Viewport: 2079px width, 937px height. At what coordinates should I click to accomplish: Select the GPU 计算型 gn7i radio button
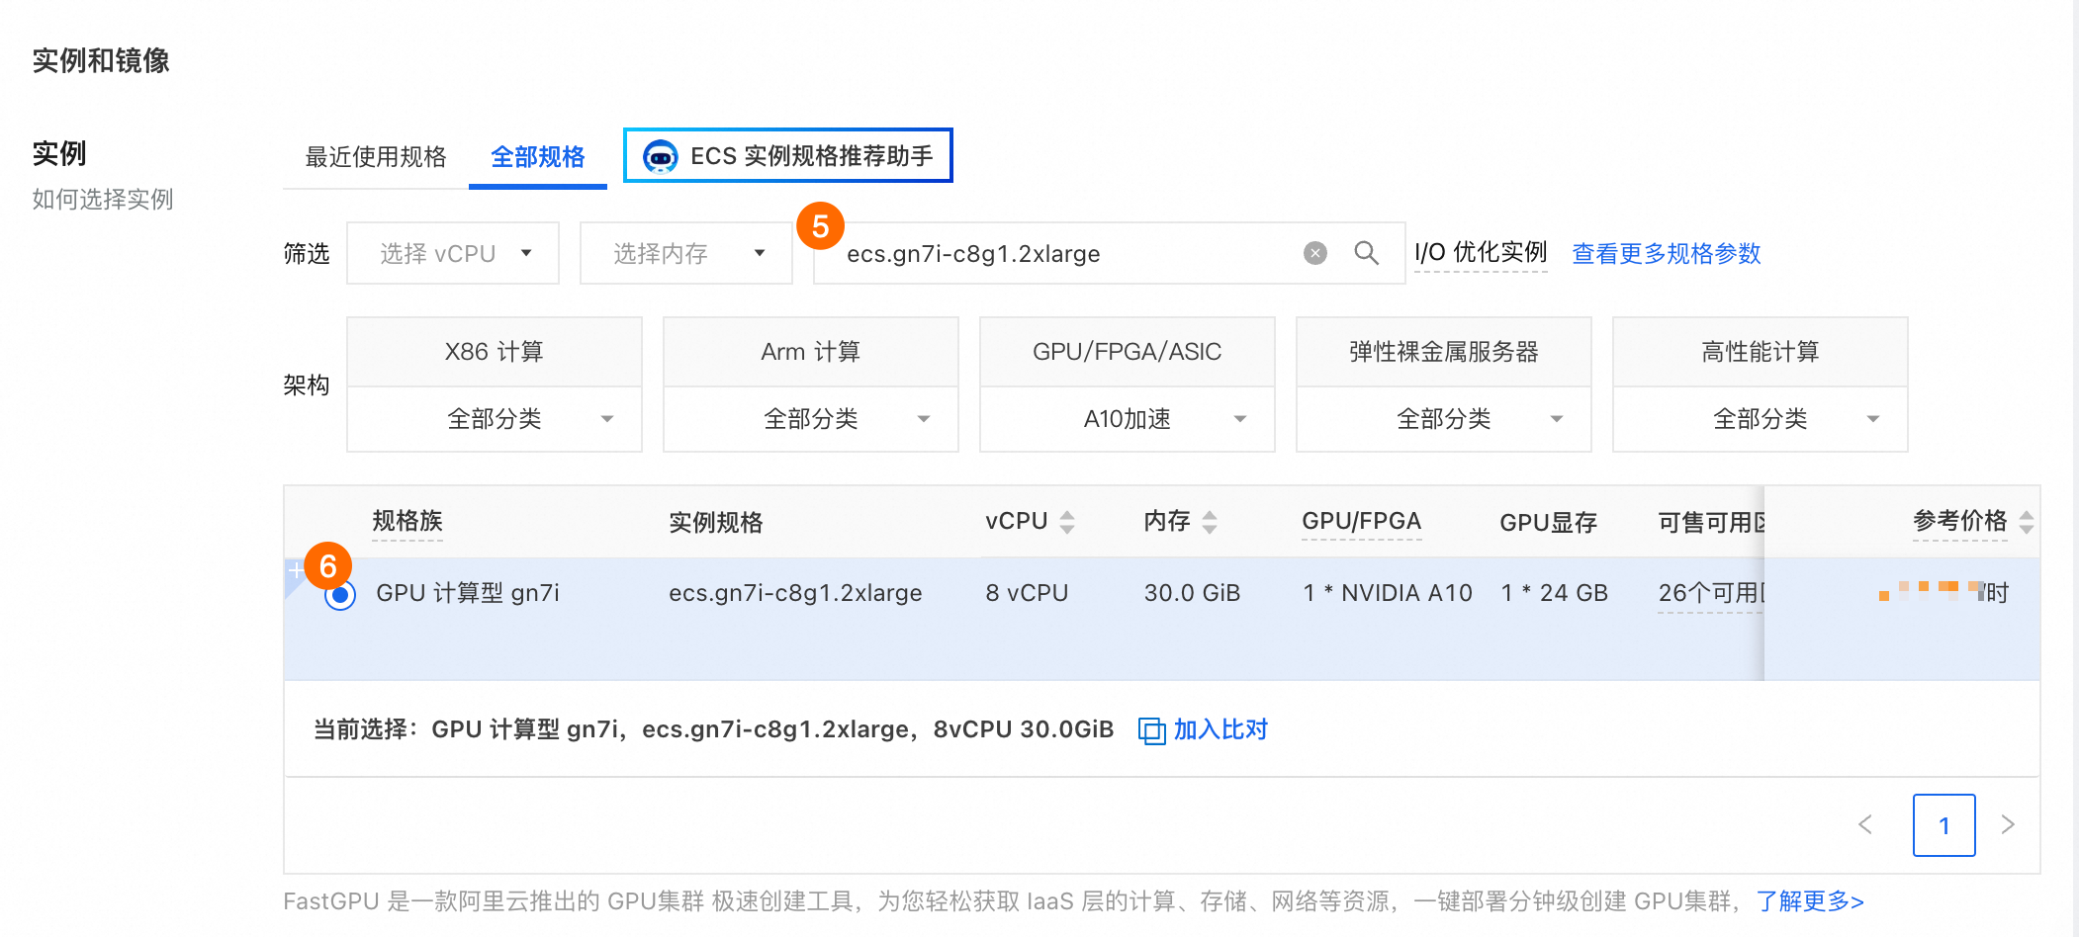point(340,595)
